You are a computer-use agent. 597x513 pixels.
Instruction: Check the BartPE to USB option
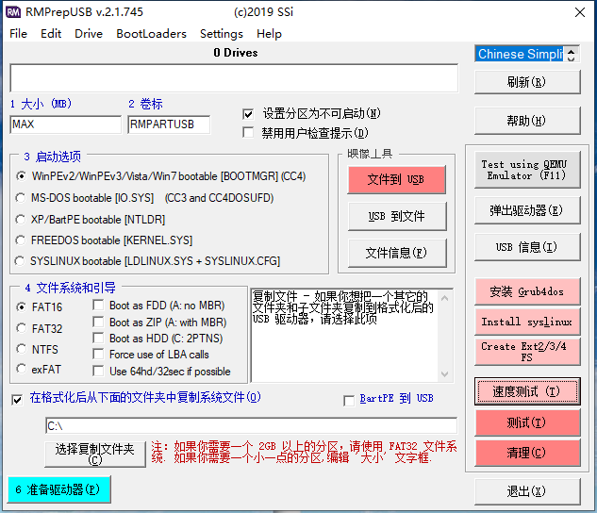point(350,399)
